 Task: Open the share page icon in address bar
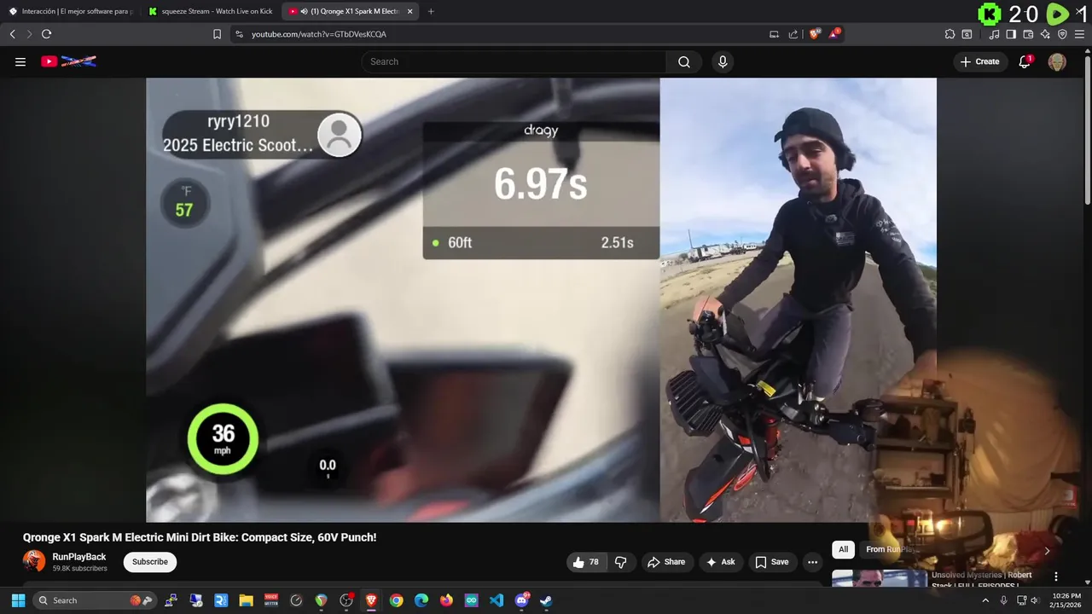793,34
